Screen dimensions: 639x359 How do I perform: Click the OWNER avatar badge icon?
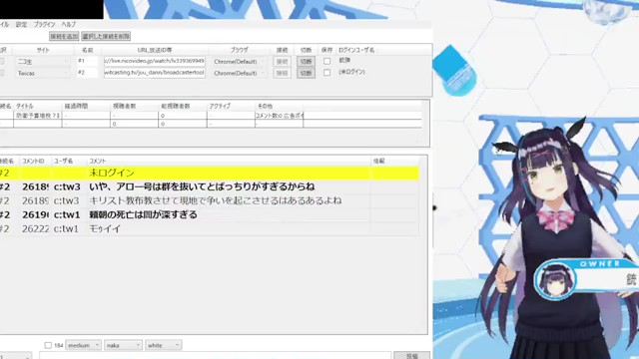pos(555,280)
